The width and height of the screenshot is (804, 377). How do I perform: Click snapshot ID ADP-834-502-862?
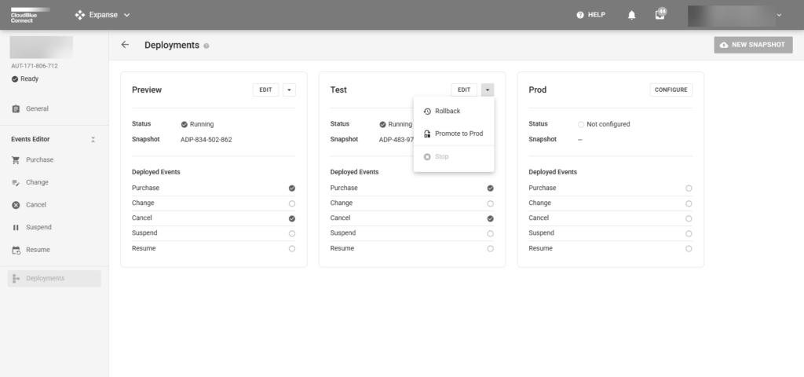pos(206,140)
